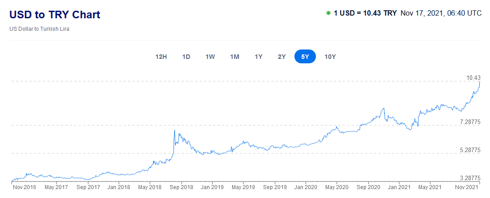This screenshot has height=198, width=490.
Task: Click the 7.28775 y-axis label
Action: coord(470,122)
